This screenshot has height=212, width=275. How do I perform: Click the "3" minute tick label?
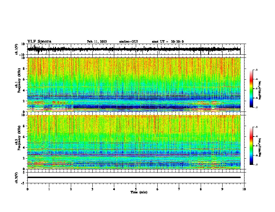pyautogui.click(x=92, y=189)
